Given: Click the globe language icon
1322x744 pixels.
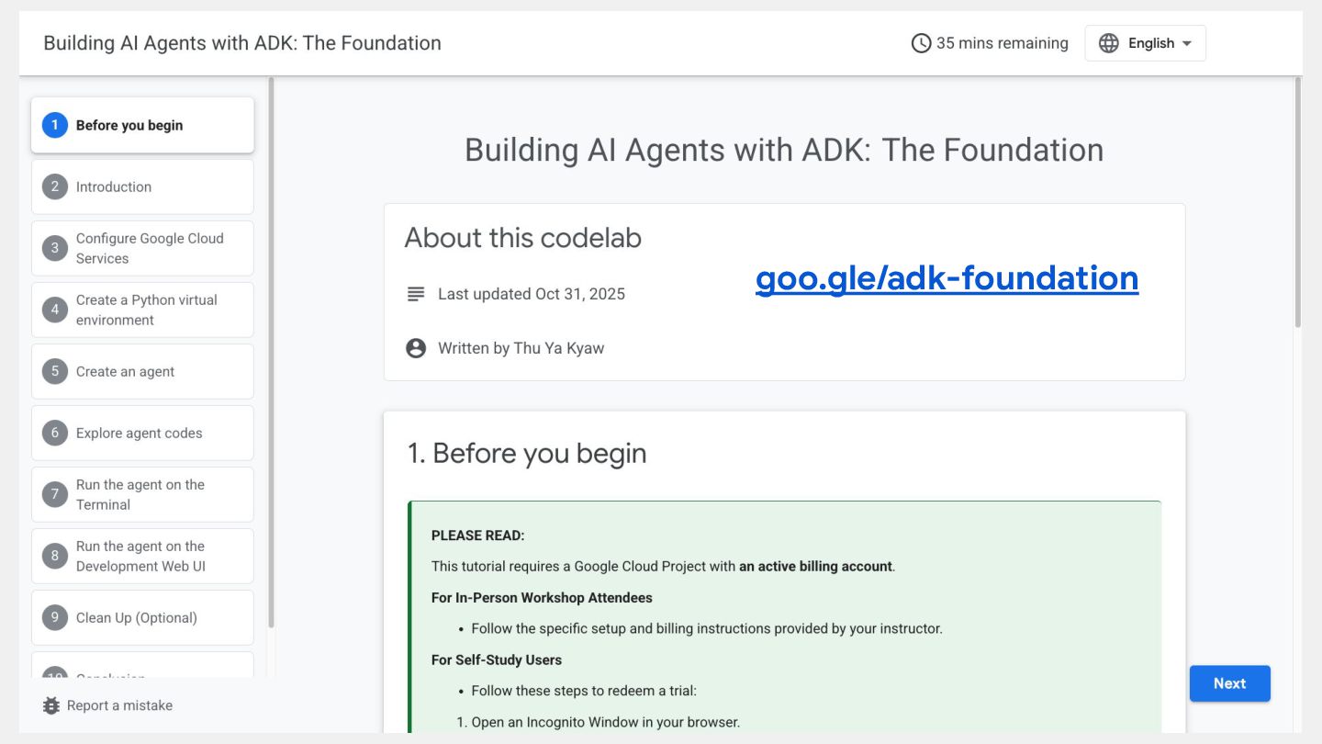Looking at the screenshot, I should point(1109,43).
